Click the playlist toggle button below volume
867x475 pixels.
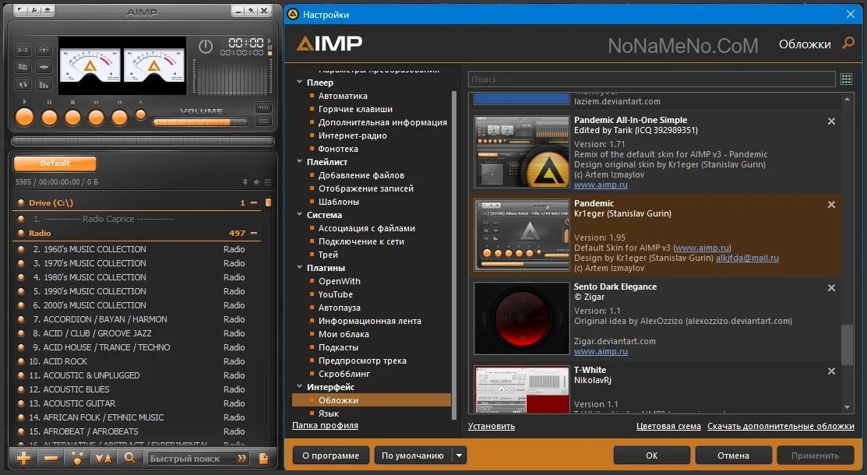tap(264, 121)
